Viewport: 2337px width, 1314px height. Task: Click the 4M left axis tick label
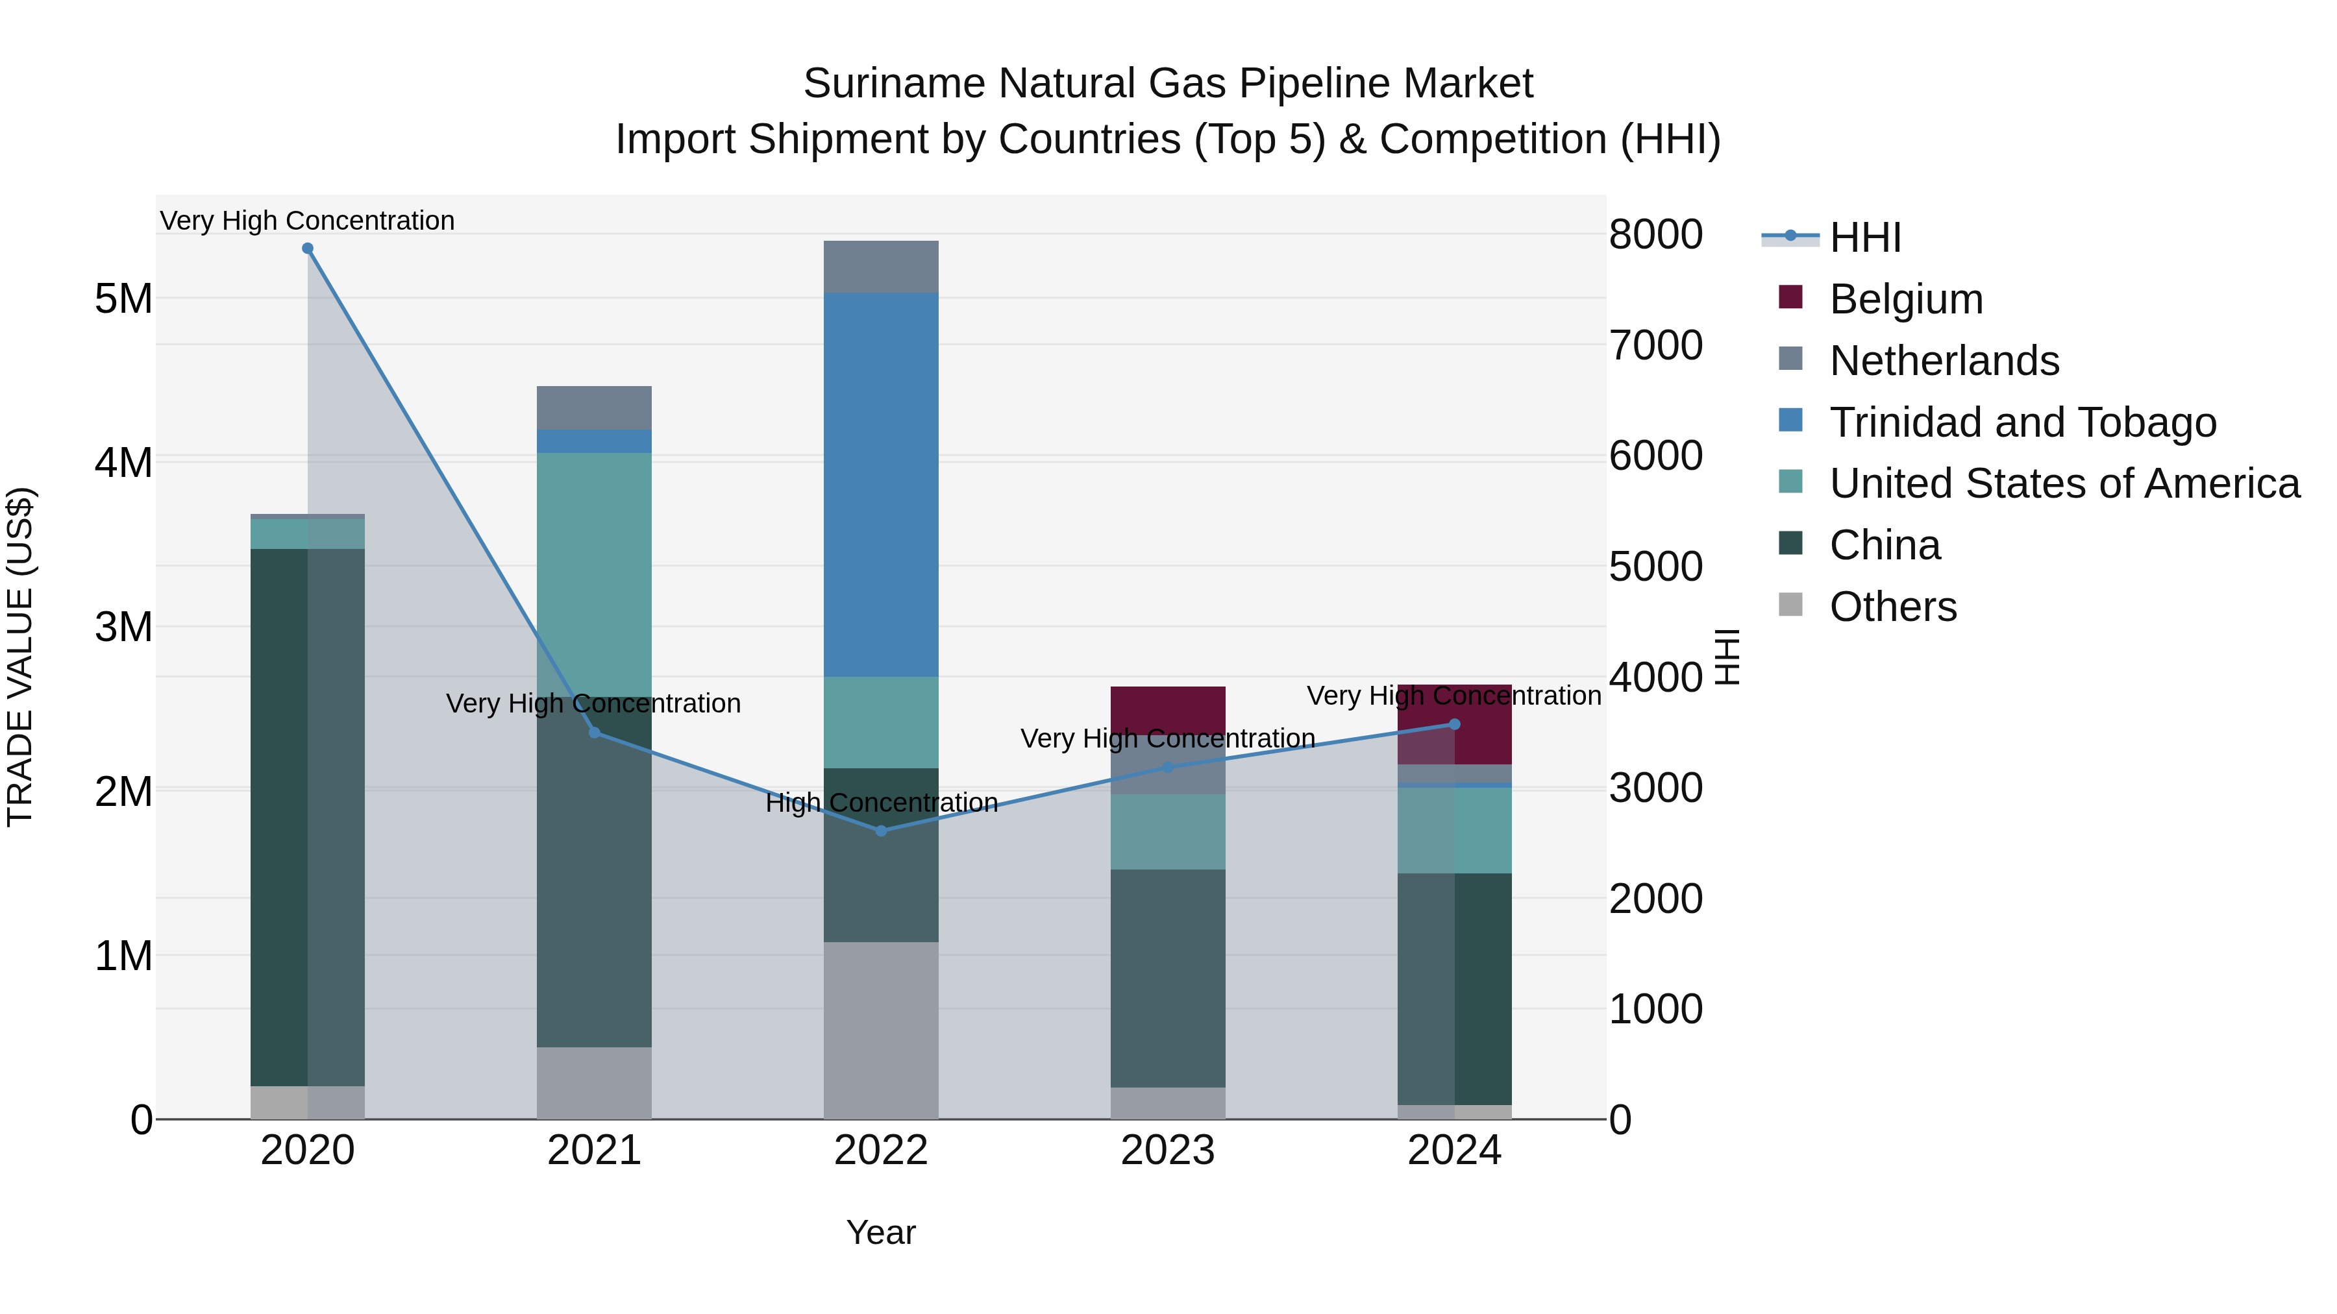(x=124, y=463)
